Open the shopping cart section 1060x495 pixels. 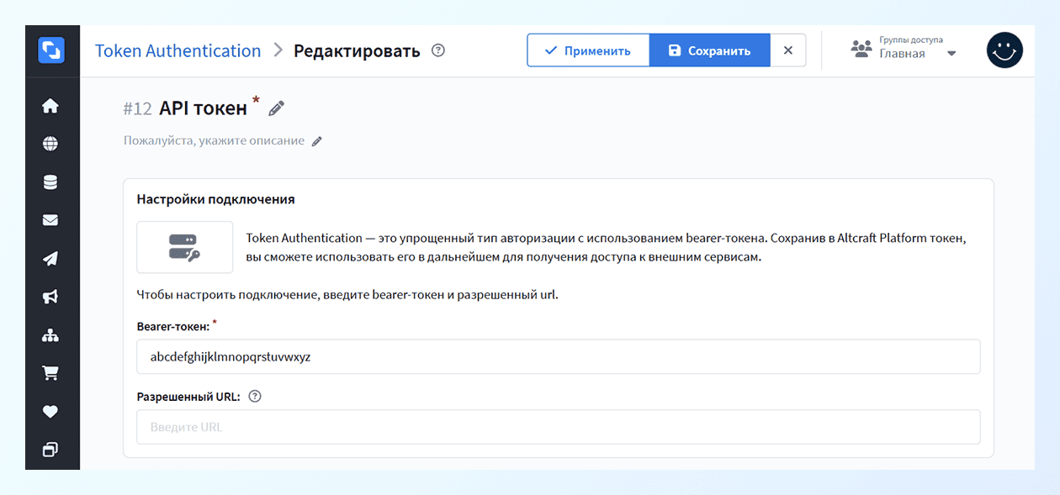point(51,372)
